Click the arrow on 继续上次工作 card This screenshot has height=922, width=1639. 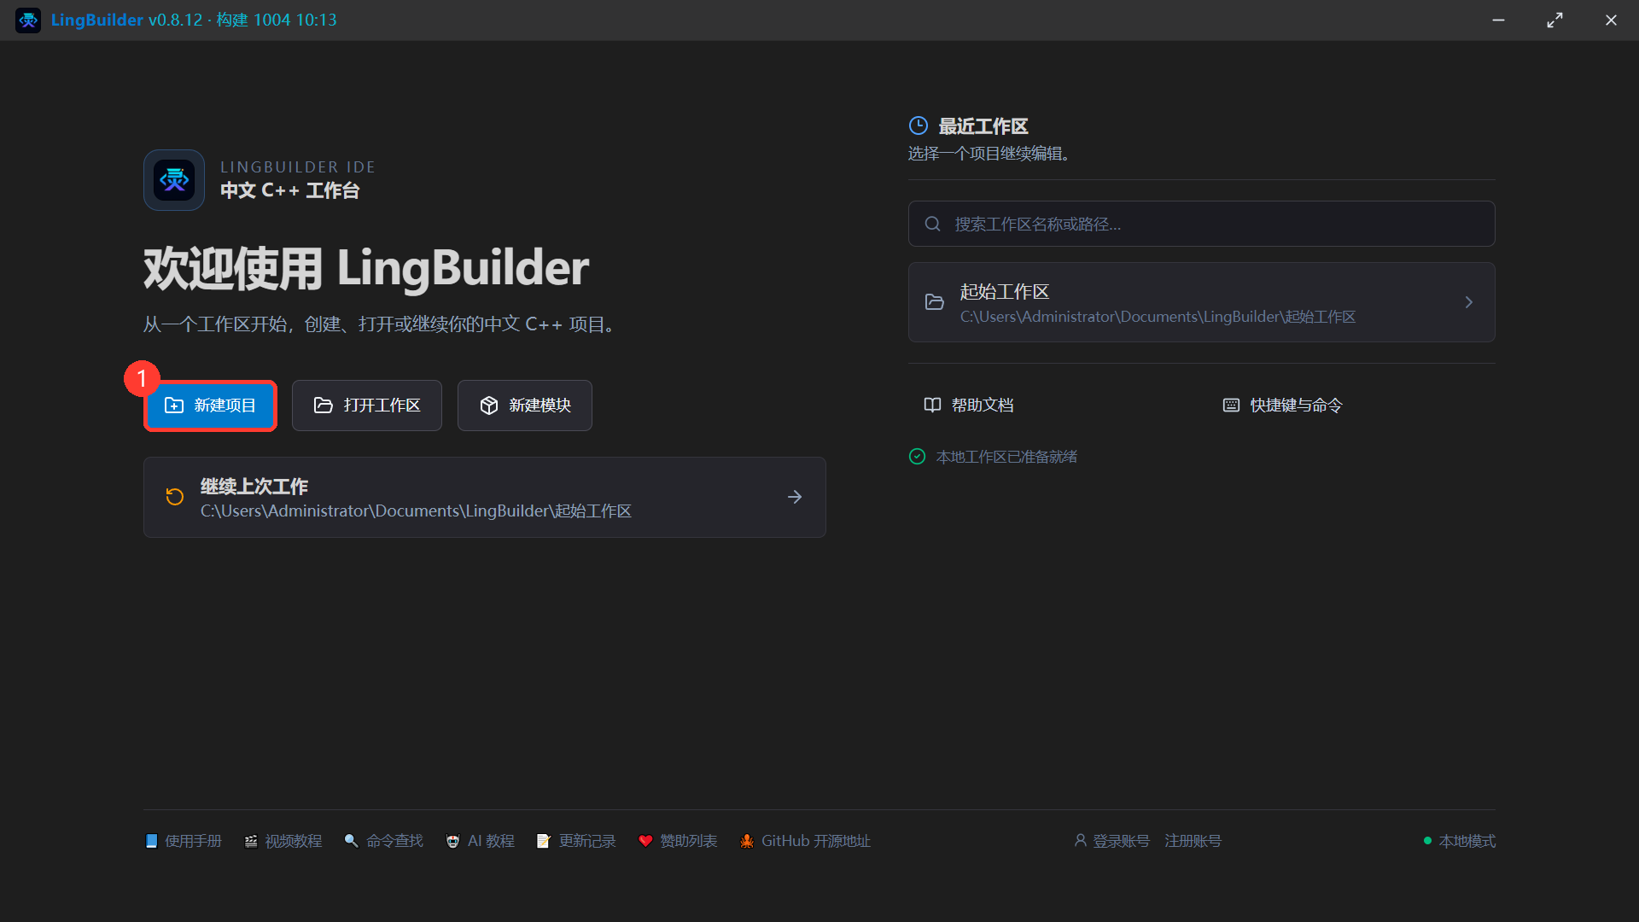pyautogui.click(x=795, y=497)
